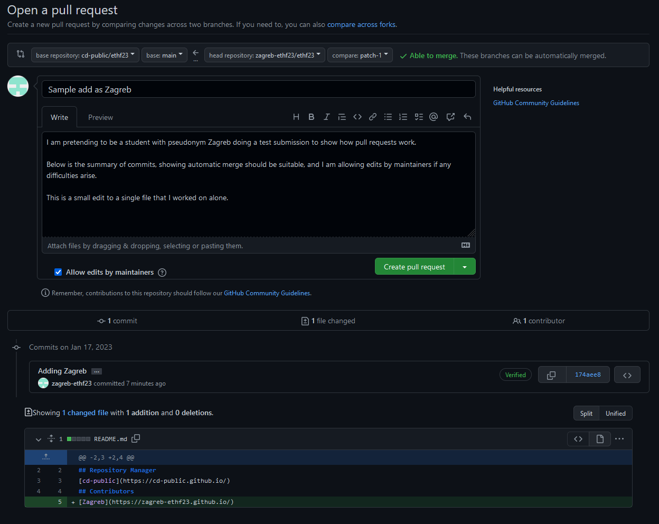
Task: Click the Create pull request button
Action: [x=414, y=267]
